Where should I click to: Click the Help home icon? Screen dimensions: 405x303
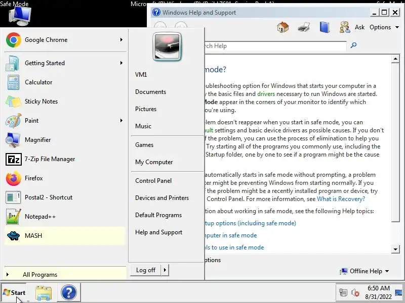(x=282, y=27)
